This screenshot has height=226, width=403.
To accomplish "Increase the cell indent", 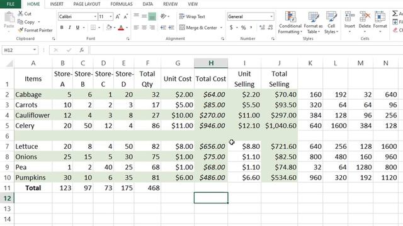I will 171,28.
